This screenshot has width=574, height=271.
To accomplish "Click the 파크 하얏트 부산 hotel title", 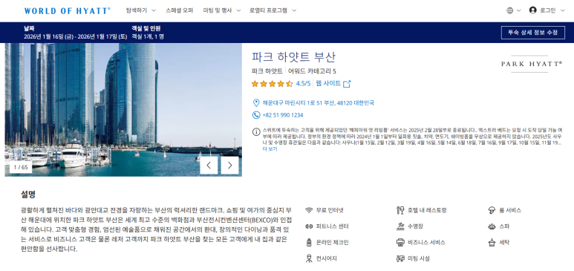I will pyautogui.click(x=293, y=57).
